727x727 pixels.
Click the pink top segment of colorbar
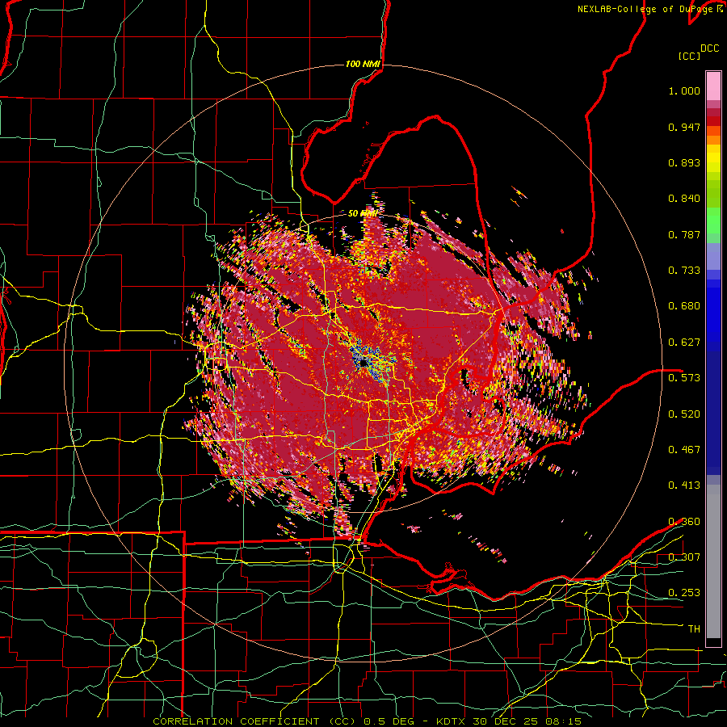point(713,86)
